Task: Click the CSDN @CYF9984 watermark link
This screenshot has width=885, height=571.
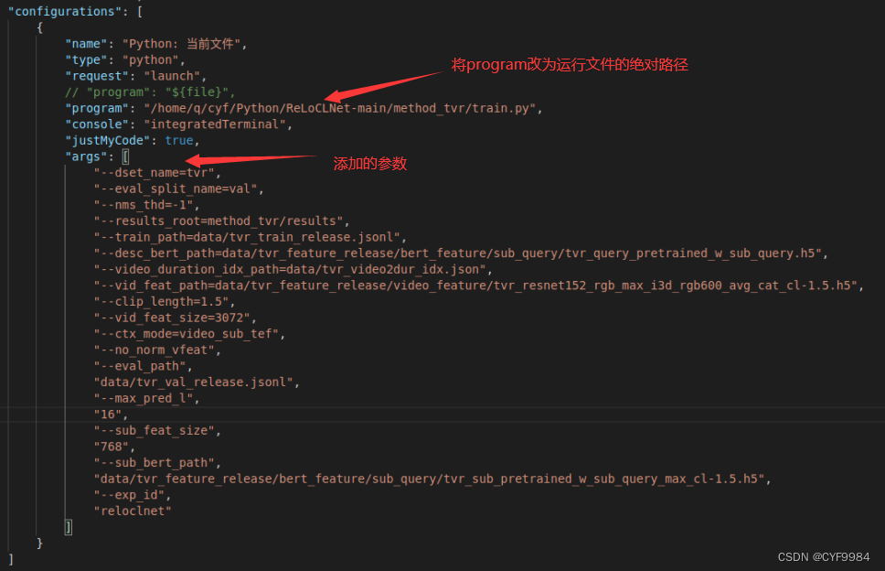Action: tap(822, 556)
